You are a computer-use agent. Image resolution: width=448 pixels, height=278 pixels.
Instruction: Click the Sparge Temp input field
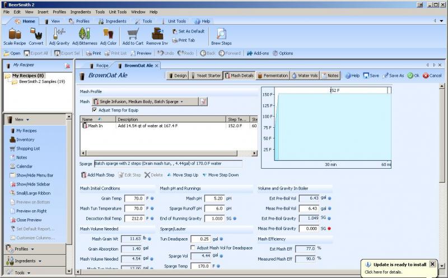click(x=200, y=266)
